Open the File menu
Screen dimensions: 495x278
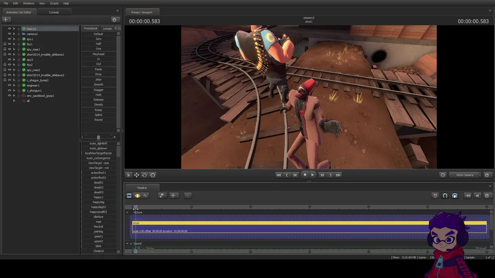click(6, 3)
